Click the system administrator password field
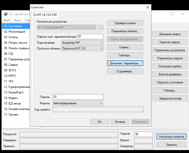The height and width of the screenshot is (153, 189). [90, 37]
